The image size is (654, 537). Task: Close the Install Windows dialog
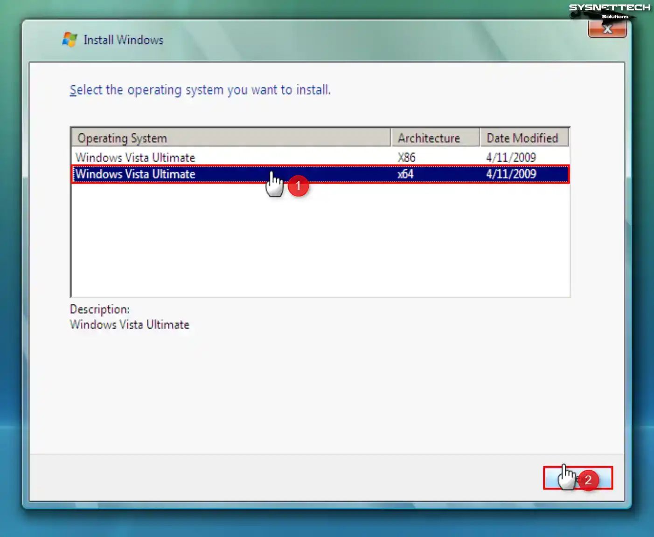click(607, 29)
